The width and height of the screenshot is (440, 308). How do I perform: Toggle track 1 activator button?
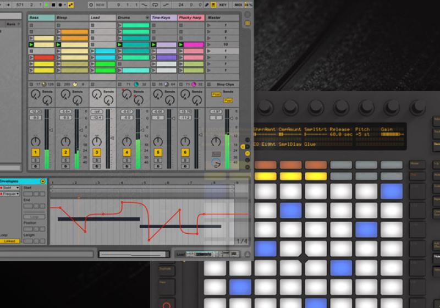click(x=36, y=152)
